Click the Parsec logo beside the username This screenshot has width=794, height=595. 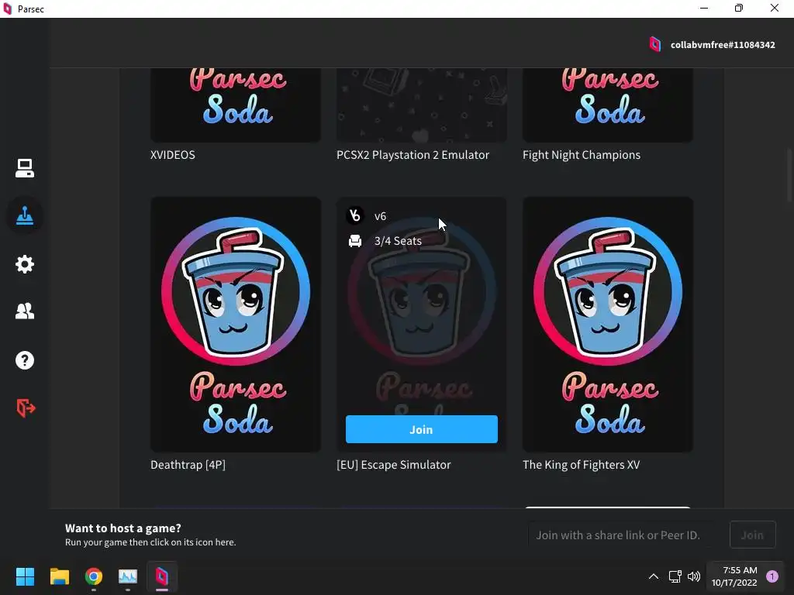coord(654,44)
